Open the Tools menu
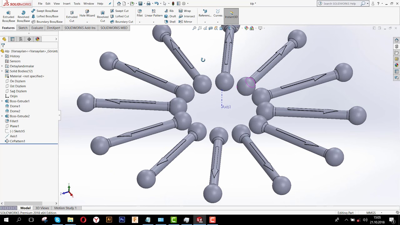This screenshot has height=225, width=400. [77, 3]
